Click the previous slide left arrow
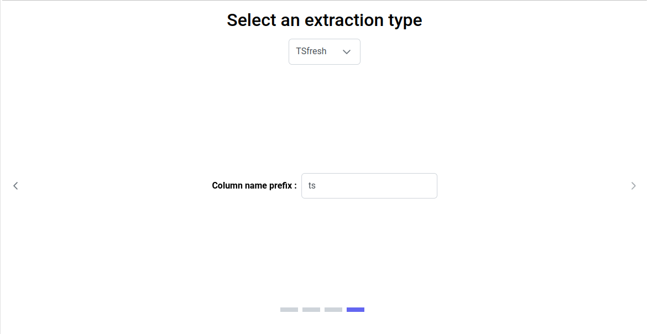 coord(15,186)
